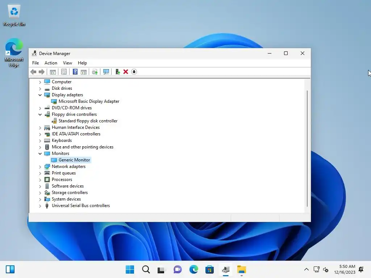Launch Edge from the taskbar
This screenshot has height=278, width=371.
193,269
